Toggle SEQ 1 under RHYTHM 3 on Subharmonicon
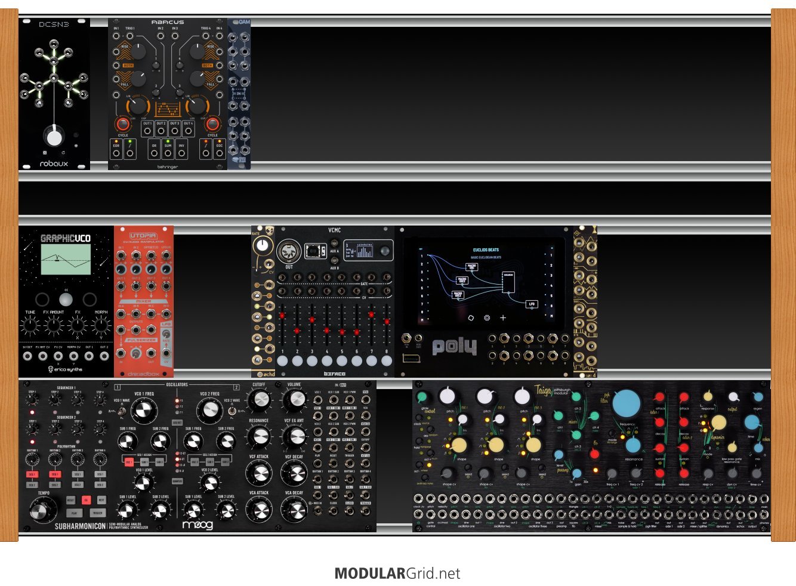 78,475
